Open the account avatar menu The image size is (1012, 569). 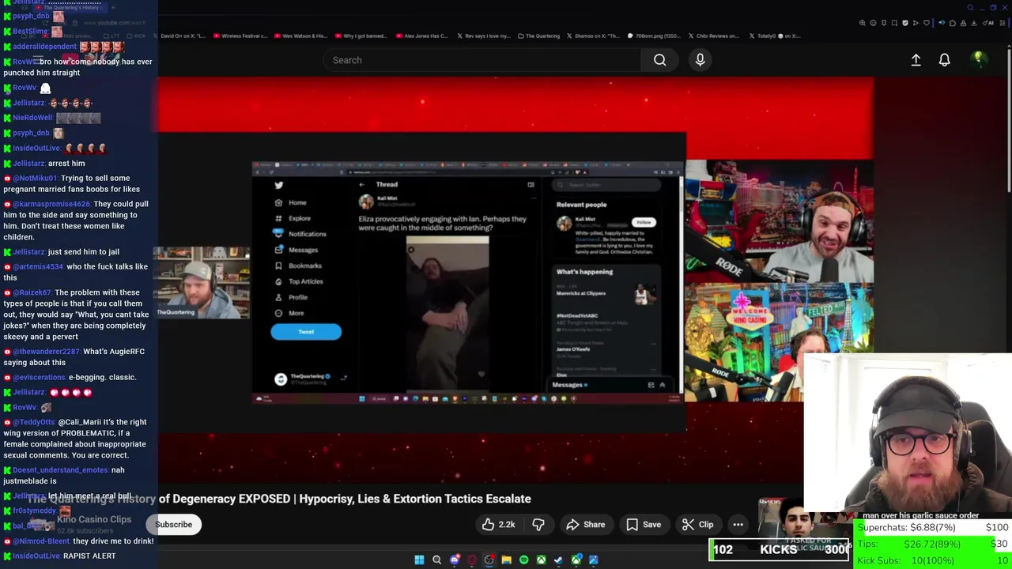[x=979, y=59]
